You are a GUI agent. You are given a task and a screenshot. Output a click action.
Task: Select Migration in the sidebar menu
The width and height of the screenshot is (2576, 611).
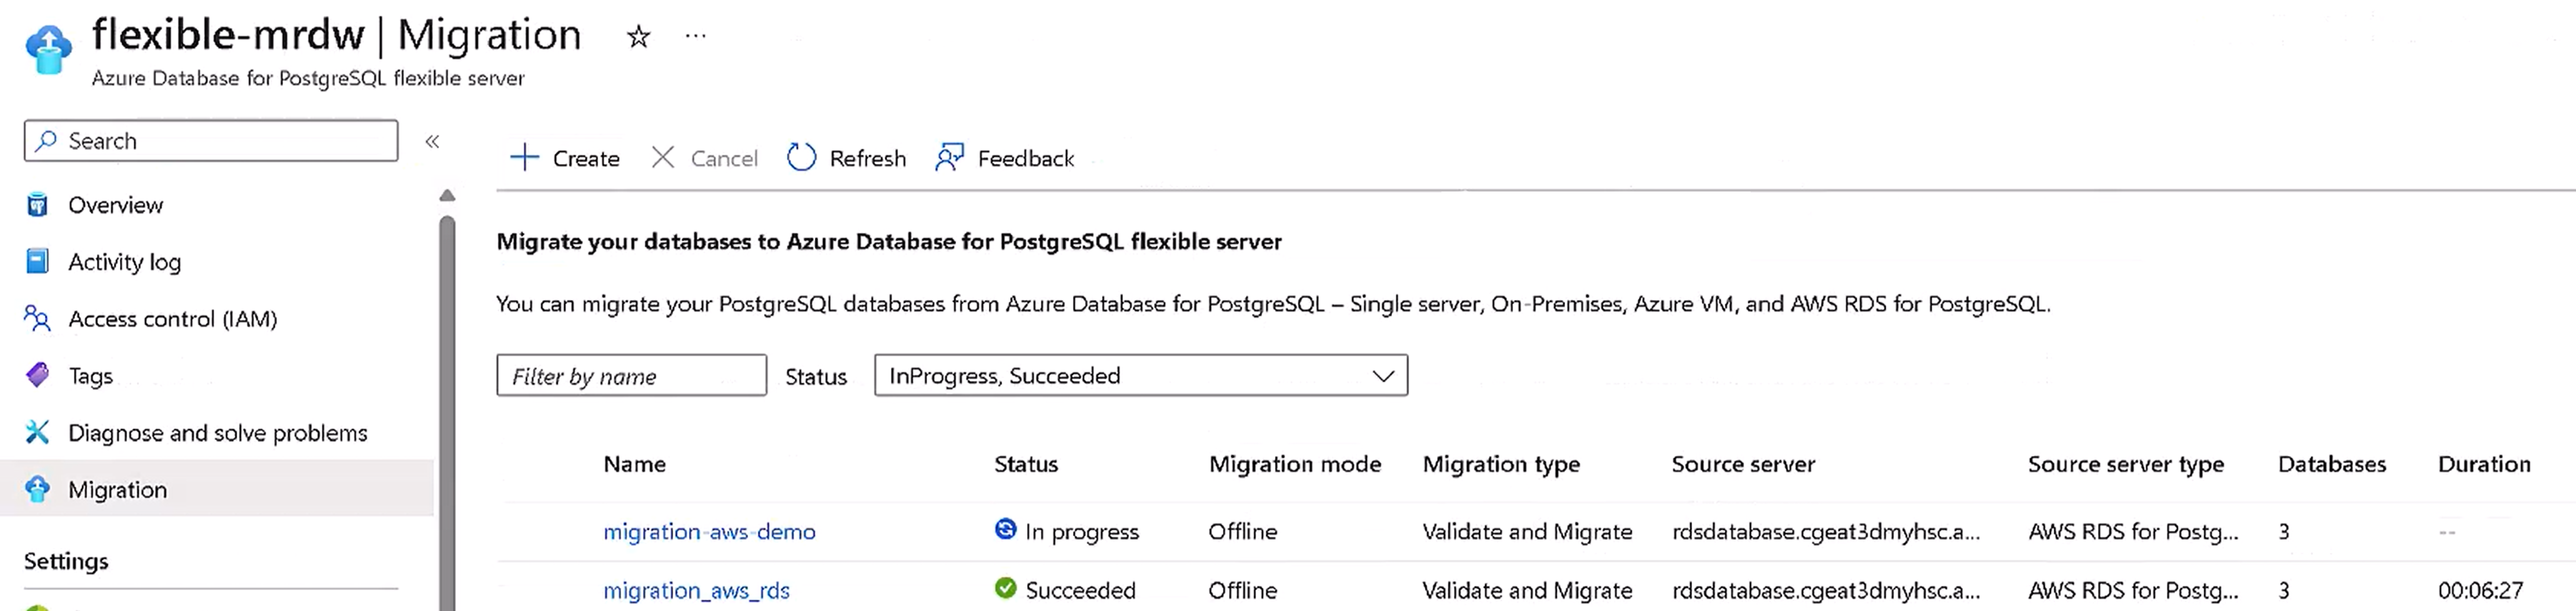point(117,490)
